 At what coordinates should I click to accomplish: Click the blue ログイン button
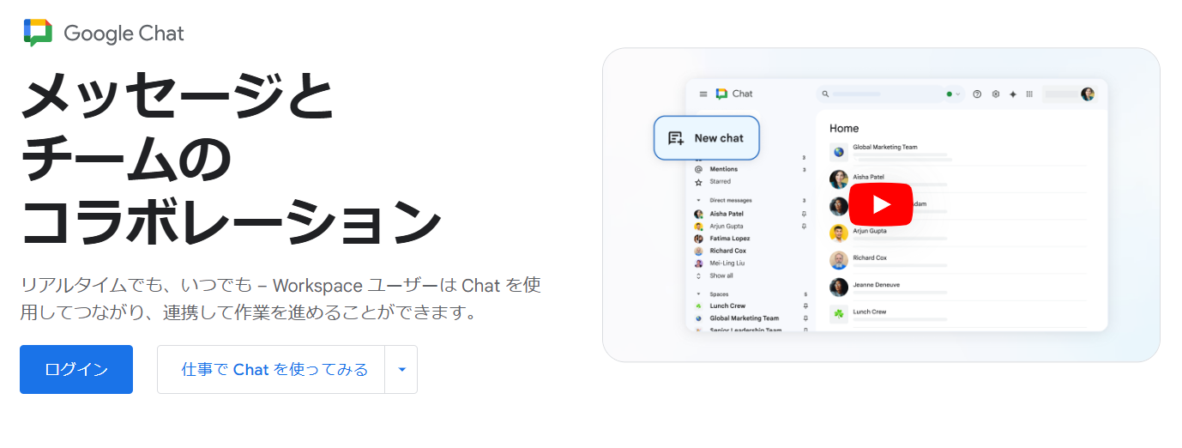[x=76, y=370]
